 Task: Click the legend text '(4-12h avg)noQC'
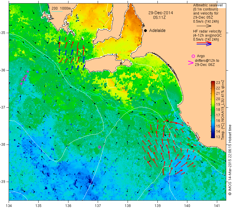(207, 35)
